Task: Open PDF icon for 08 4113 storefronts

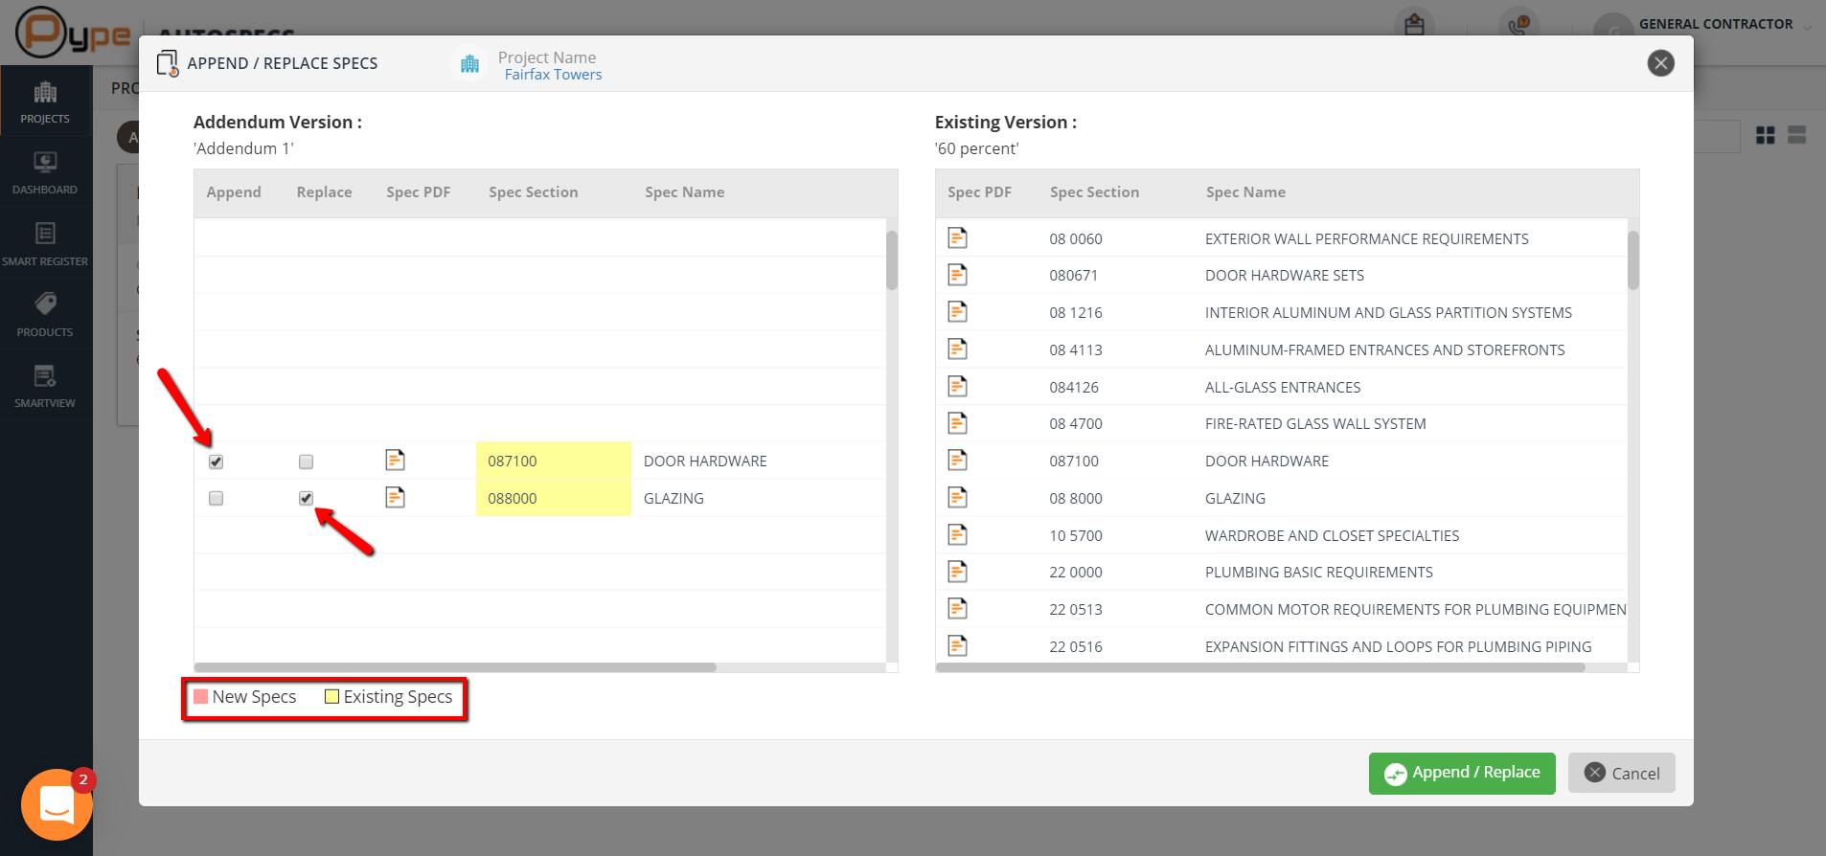Action: click(x=957, y=349)
